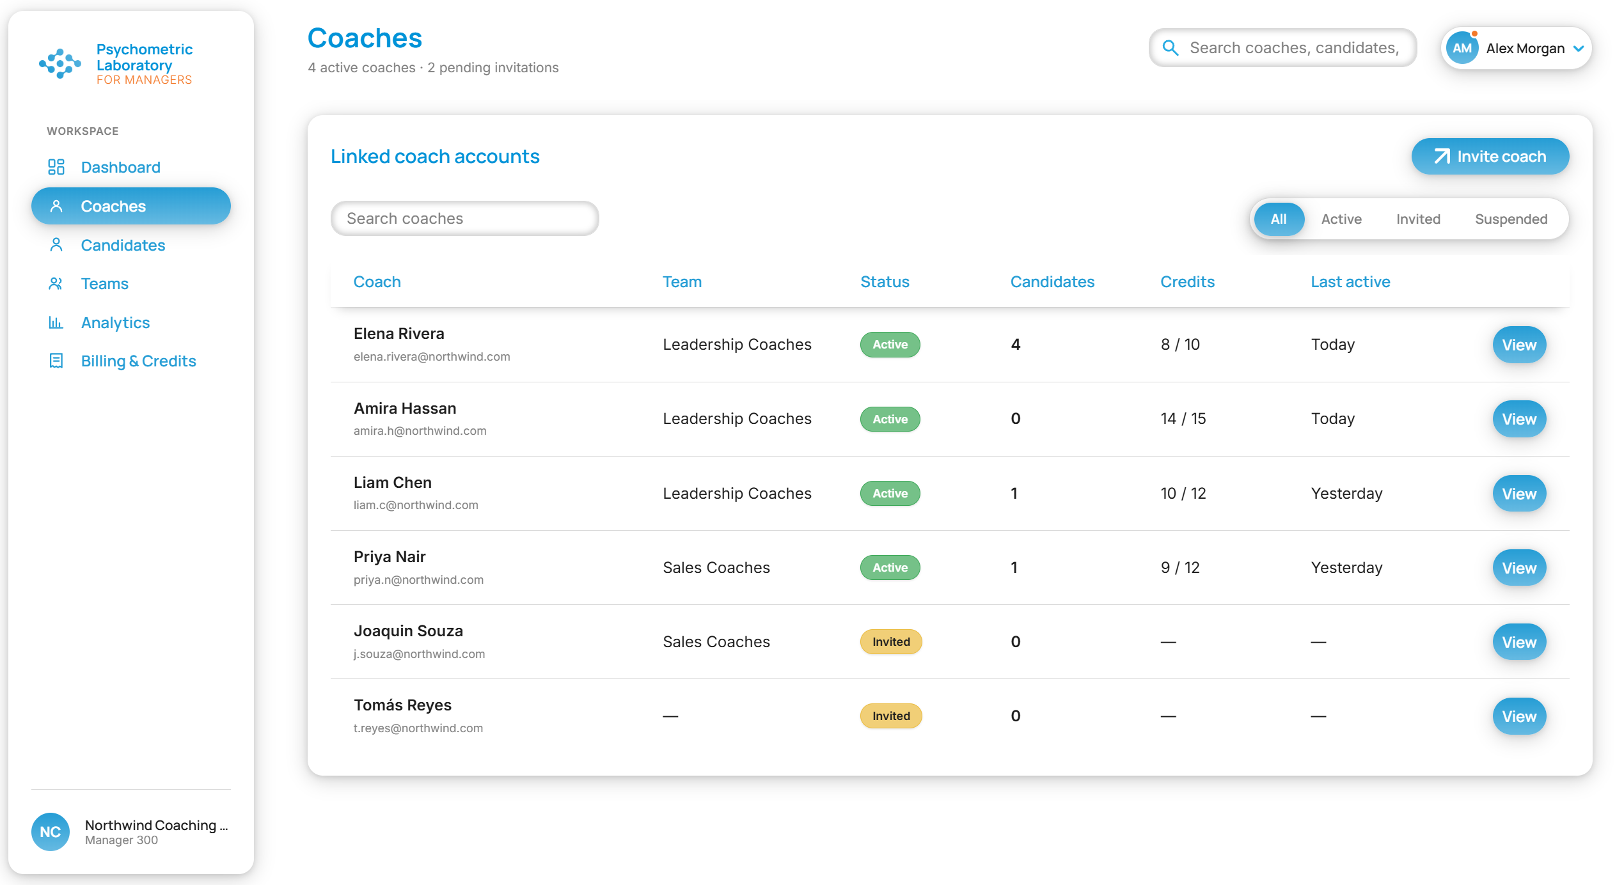This screenshot has width=1624, height=885.
Task: Sort by the Status column header
Action: pos(885,281)
